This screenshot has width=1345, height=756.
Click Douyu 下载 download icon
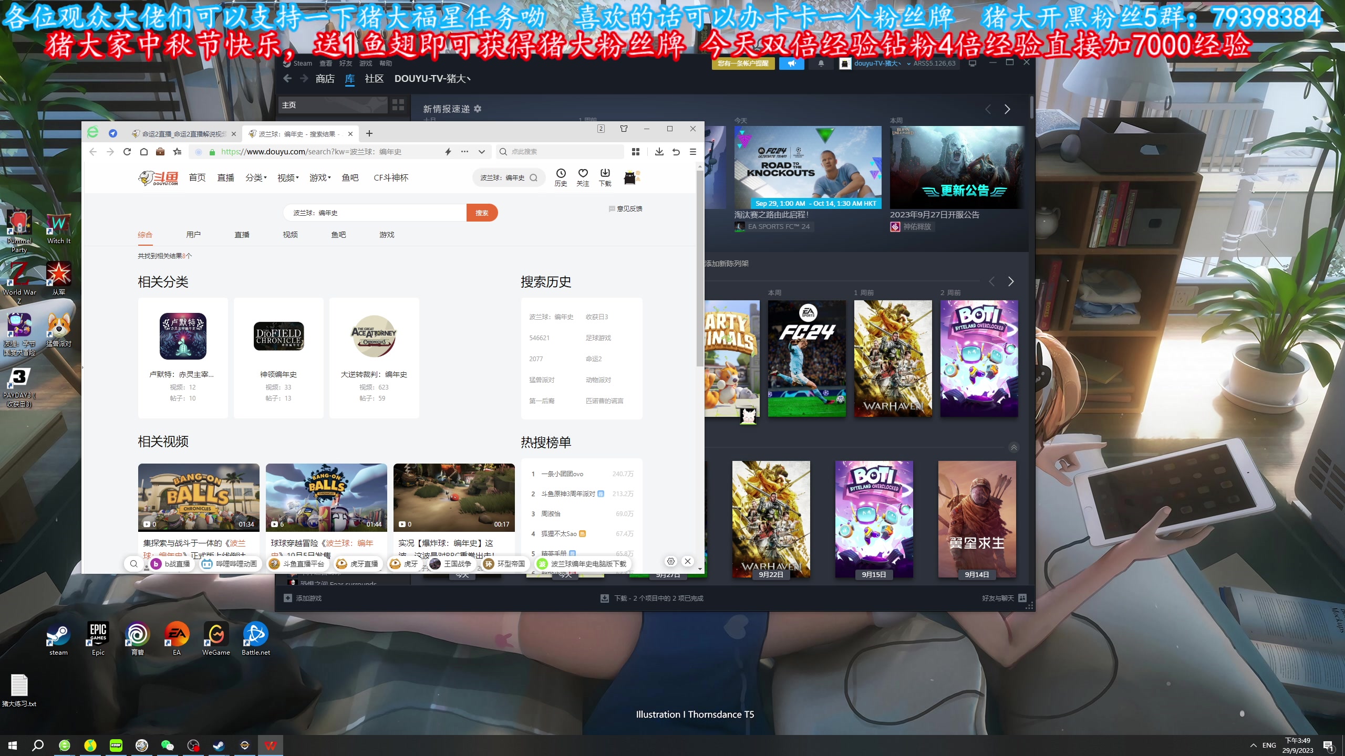[605, 177]
